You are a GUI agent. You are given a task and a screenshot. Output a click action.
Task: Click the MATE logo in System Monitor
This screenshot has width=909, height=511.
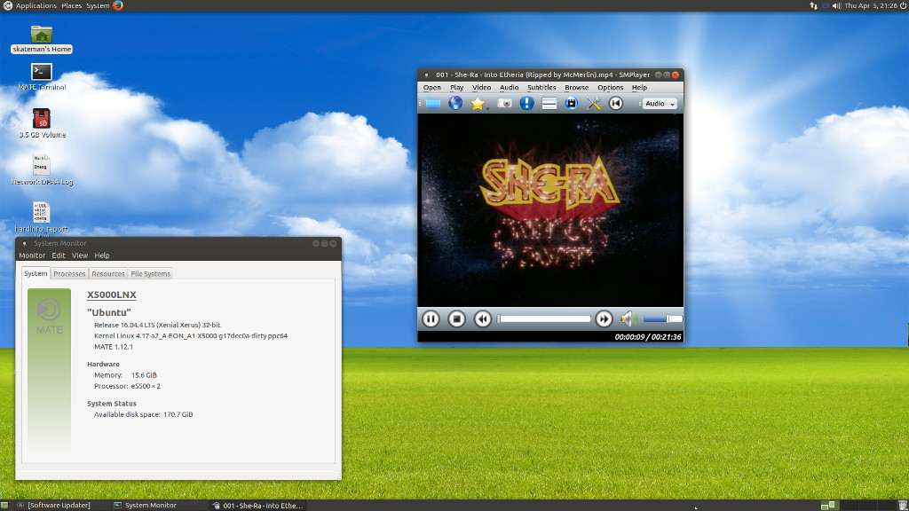pos(50,317)
